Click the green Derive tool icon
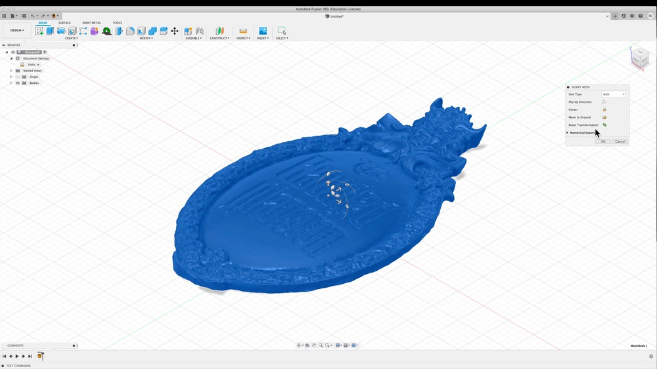Image resolution: width=657 pixels, height=369 pixels. coord(106,31)
